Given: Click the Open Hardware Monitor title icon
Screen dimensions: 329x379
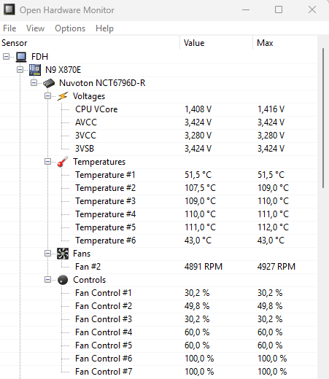Looking at the screenshot, I should tap(9, 9).
